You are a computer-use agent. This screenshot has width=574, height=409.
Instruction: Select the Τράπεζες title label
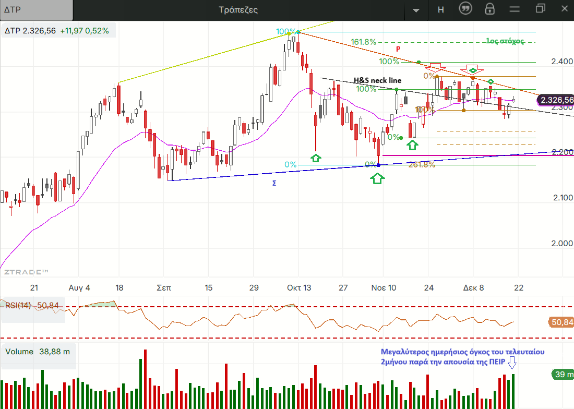[238, 10]
